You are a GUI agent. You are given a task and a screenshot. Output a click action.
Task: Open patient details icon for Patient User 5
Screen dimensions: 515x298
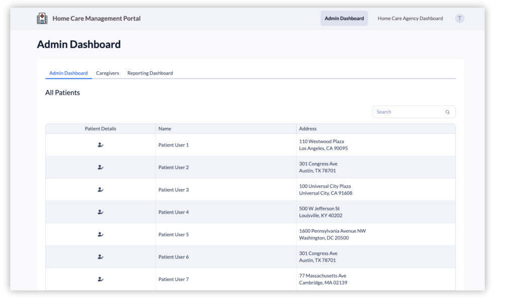101,234
